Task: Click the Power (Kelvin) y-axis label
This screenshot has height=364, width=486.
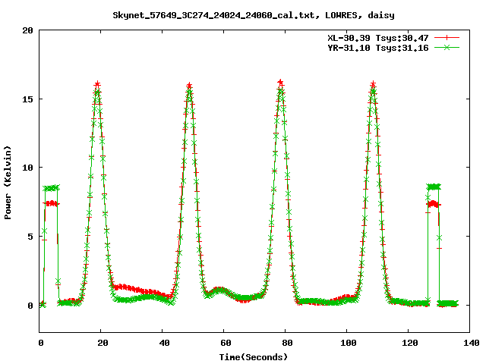Action: point(8,183)
